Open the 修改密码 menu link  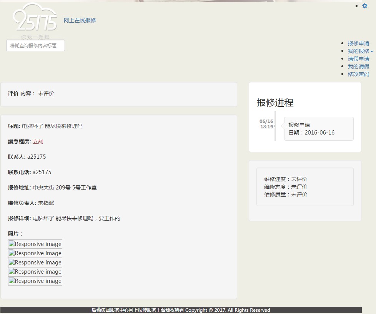[x=358, y=74]
